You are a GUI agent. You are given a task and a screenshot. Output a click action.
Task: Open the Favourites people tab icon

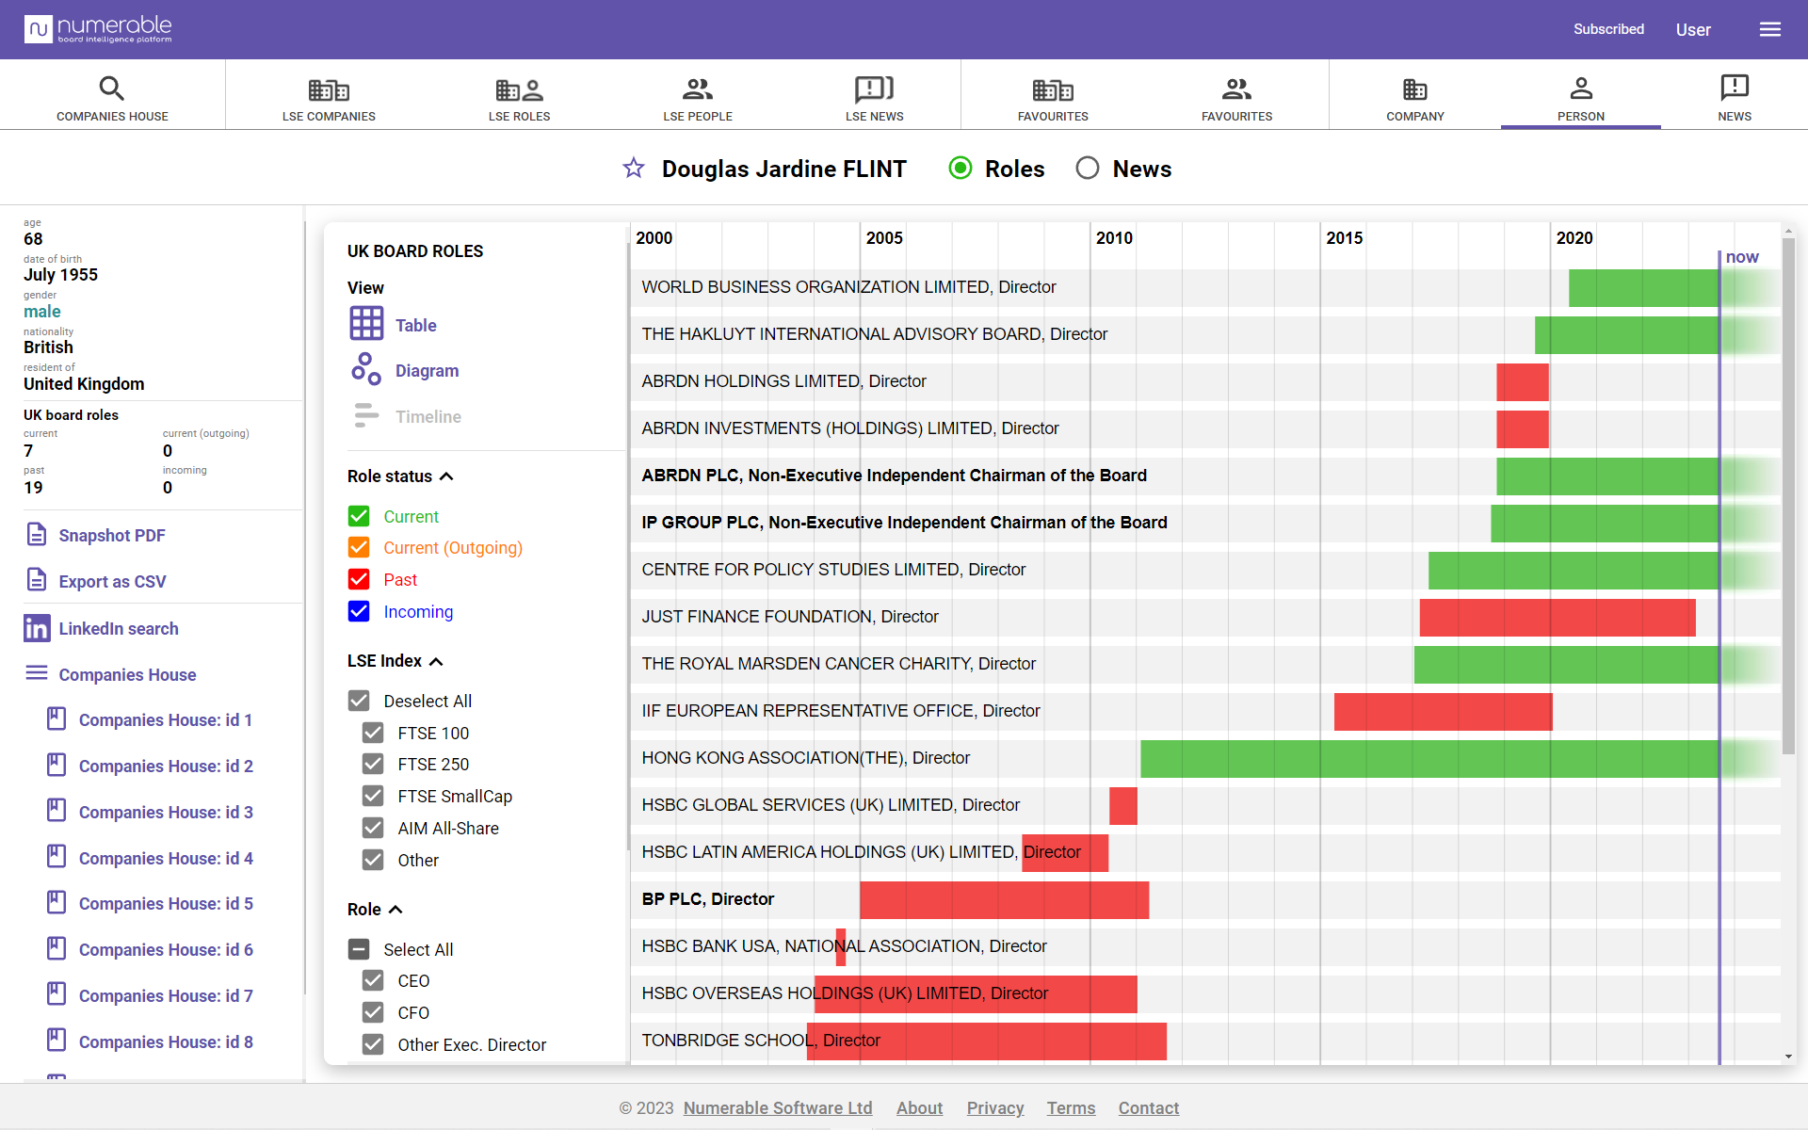pos(1236,89)
